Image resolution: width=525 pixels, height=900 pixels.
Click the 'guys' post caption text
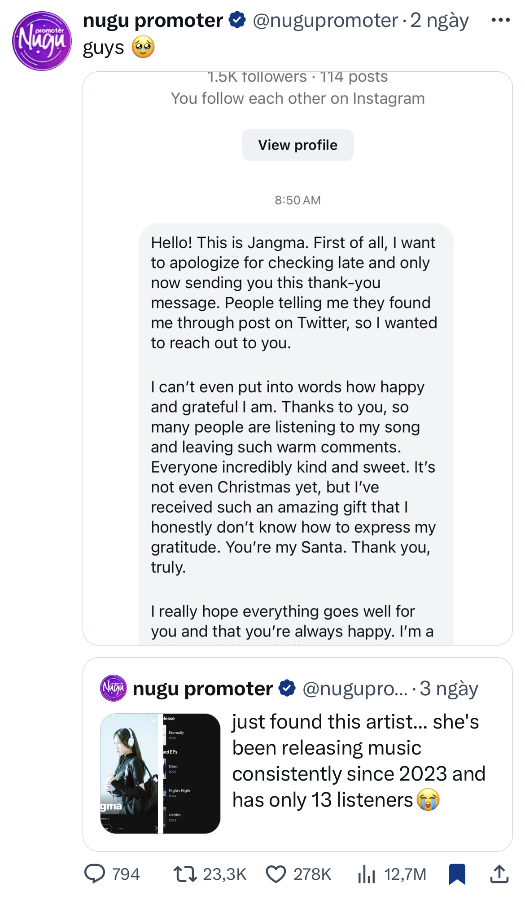(x=104, y=48)
